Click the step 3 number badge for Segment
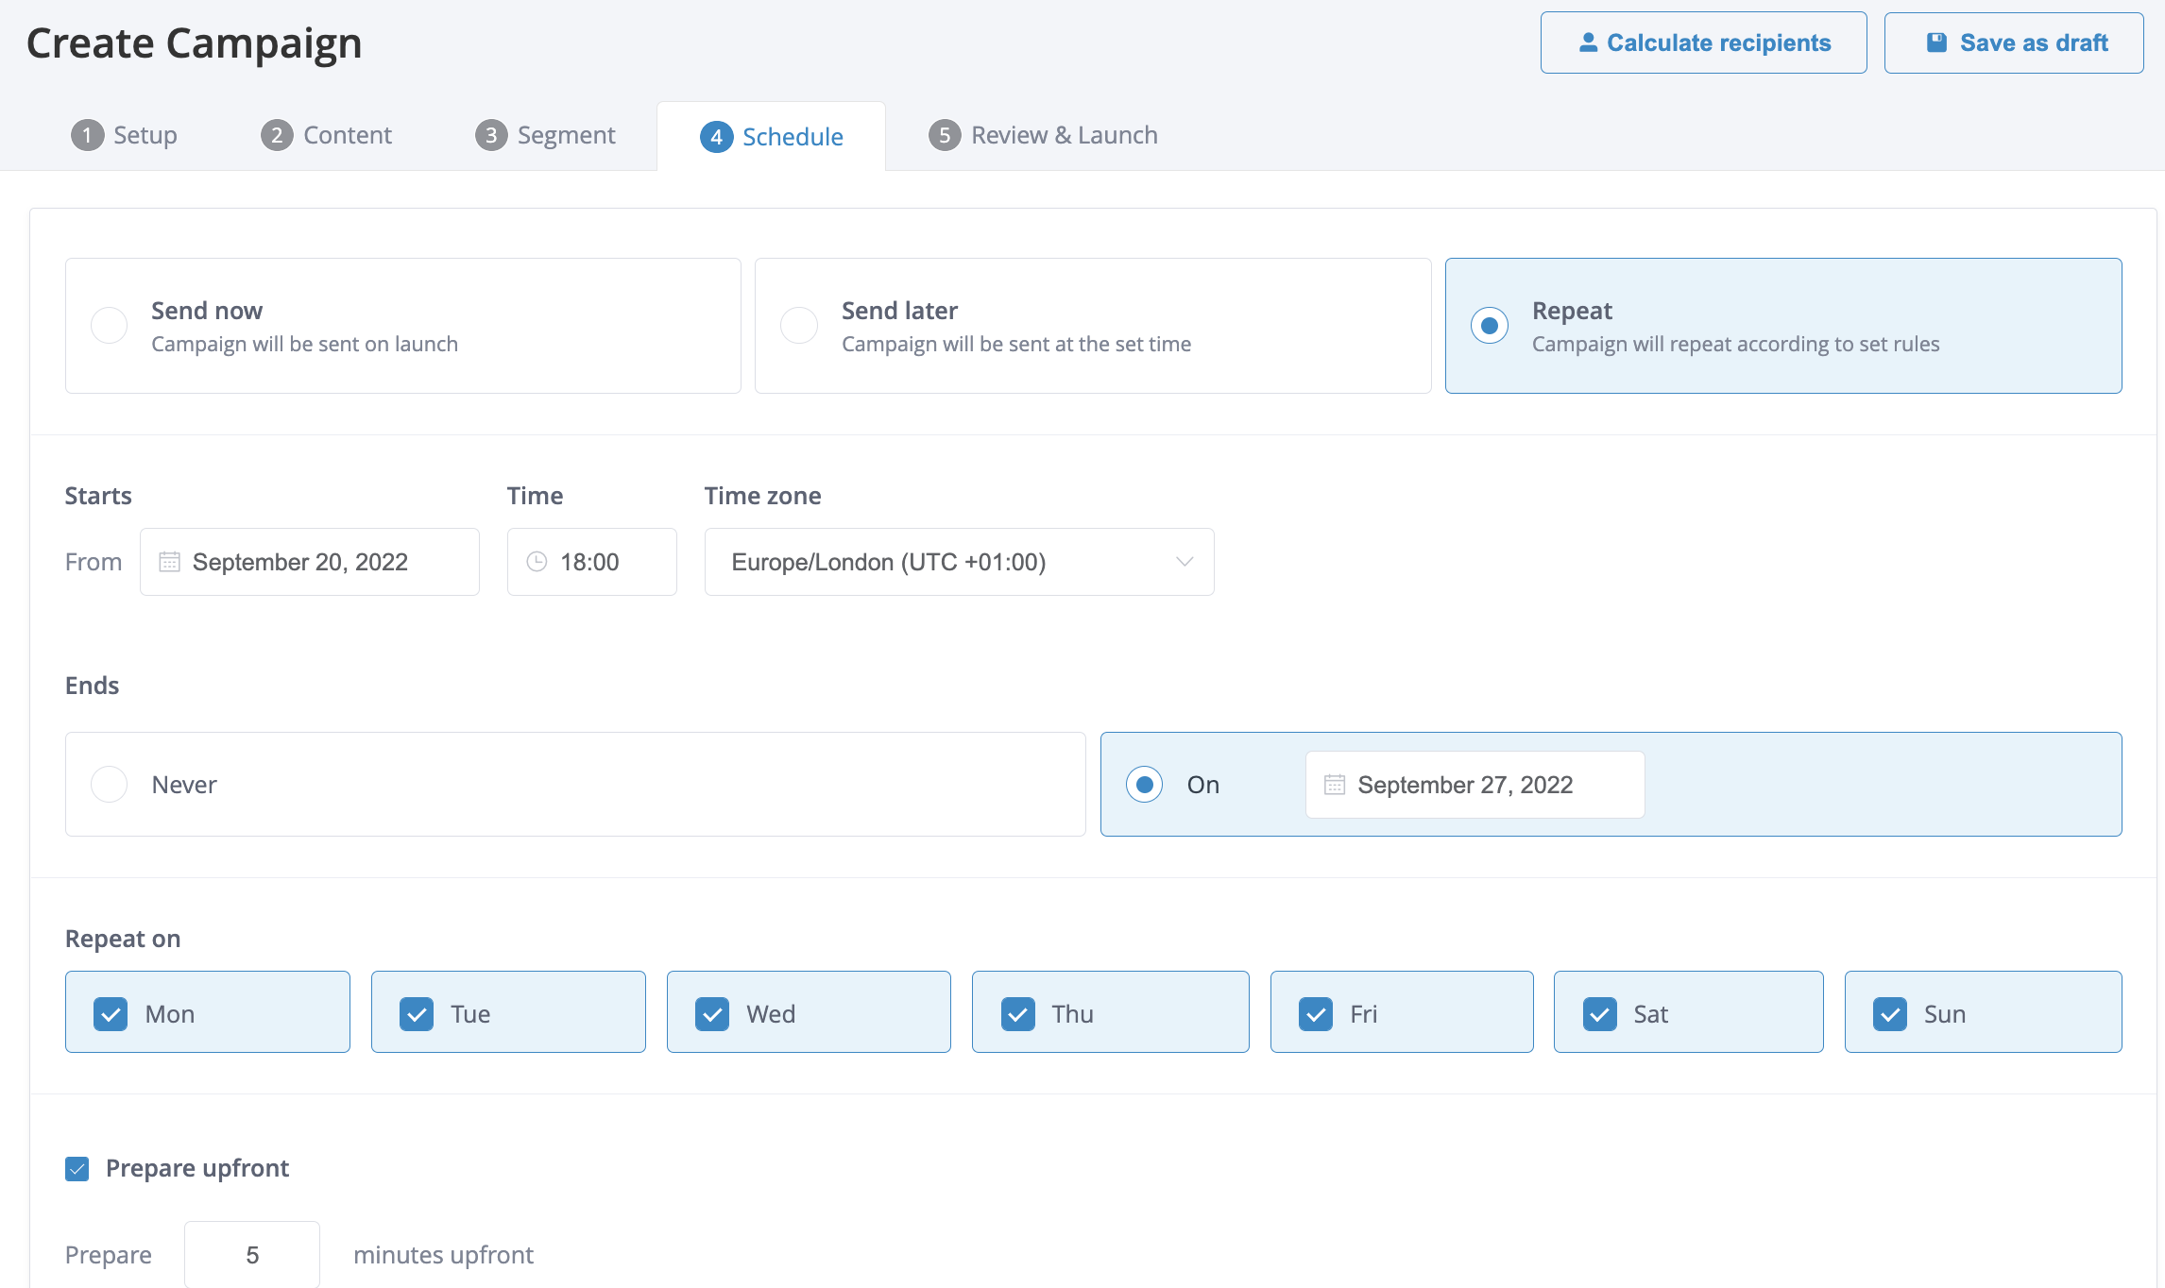 tap(490, 135)
